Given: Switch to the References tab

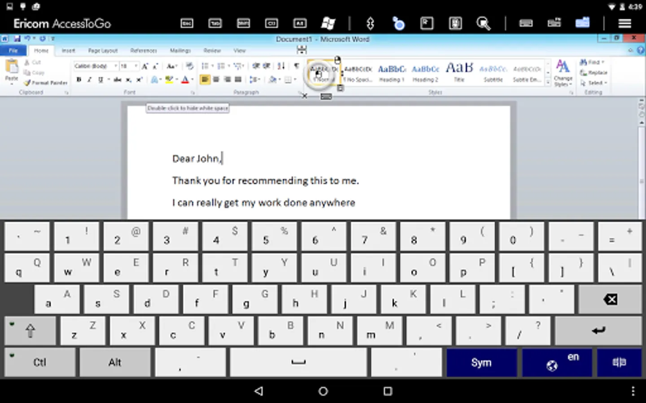Looking at the screenshot, I should pyautogui.click(x=144, y=51).
